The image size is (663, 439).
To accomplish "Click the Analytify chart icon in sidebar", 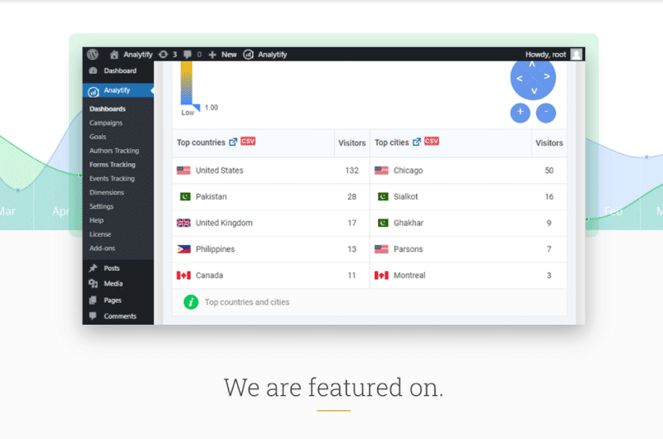I will (x=94, y=91).
